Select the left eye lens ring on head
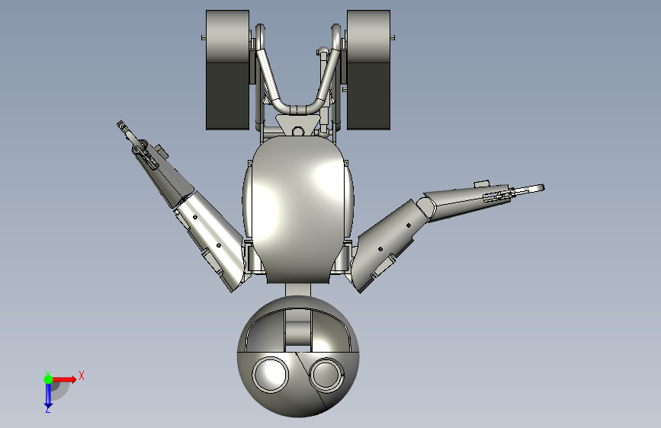Image resolution: width=661 pixels, height=428 pixels. [x=270, y=375]
